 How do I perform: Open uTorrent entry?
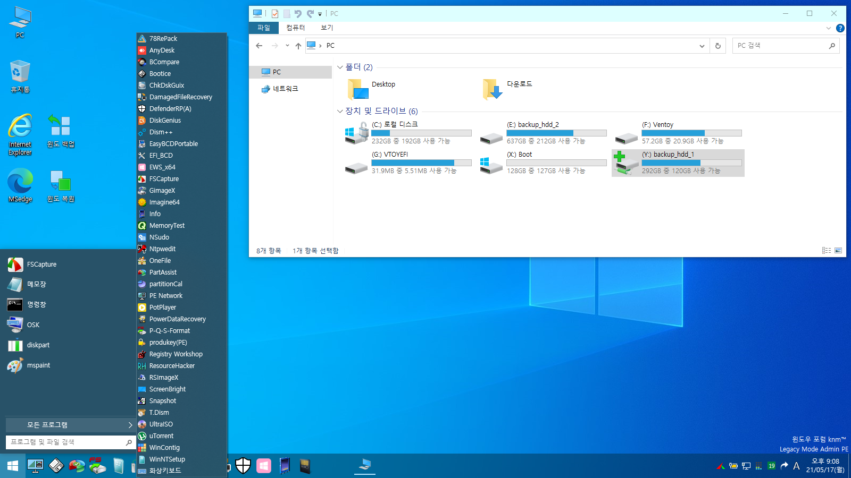pos(181,436)
